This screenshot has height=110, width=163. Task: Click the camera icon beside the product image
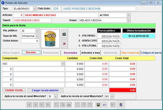64,34
